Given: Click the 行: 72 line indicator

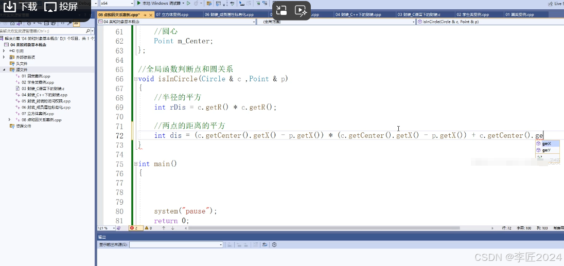Looking at the screenshot, I should coord(507,228).
